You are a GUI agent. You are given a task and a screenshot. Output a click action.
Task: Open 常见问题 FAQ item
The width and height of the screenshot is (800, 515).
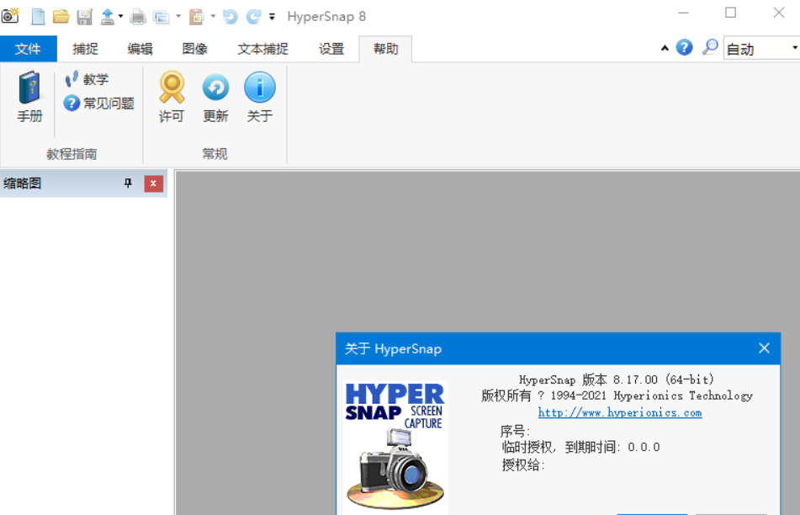click(x=98, y=104)
